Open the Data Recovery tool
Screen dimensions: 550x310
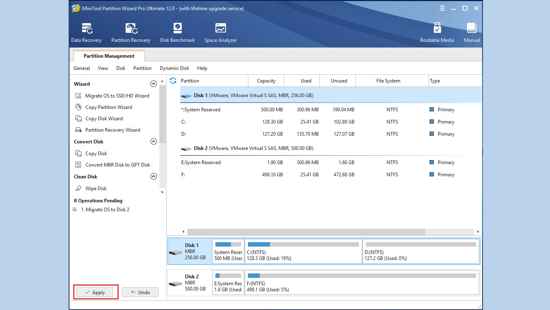point(86,33)
